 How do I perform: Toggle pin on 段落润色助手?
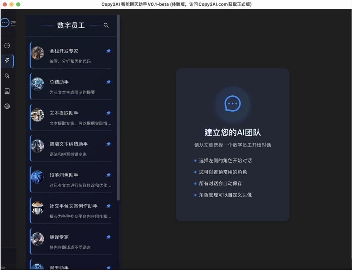(108, 175)
